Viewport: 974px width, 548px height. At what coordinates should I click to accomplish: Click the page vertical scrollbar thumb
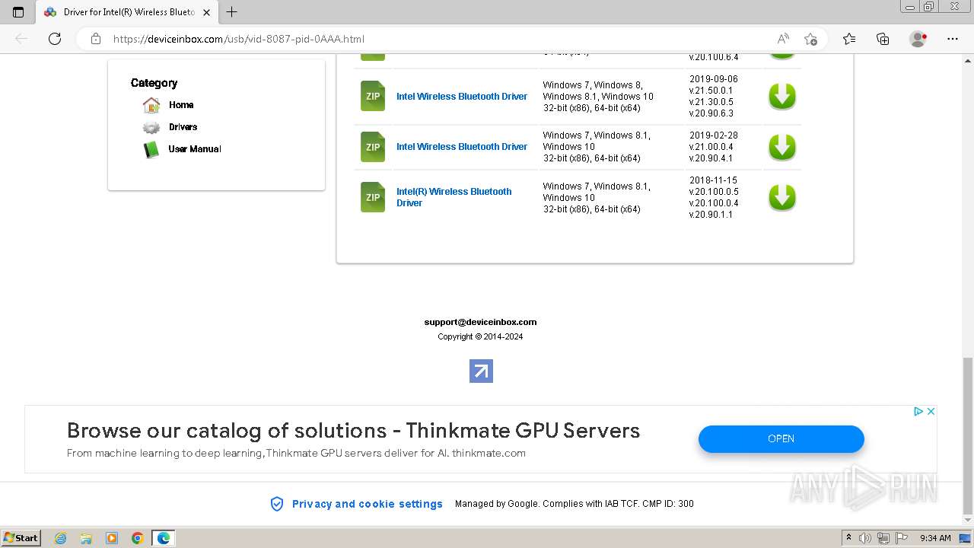point(967,435)
